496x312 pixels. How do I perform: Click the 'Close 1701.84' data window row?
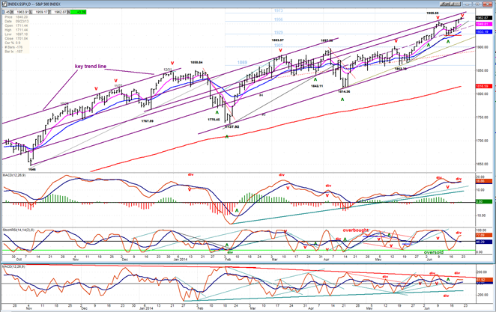coord(16,38)
